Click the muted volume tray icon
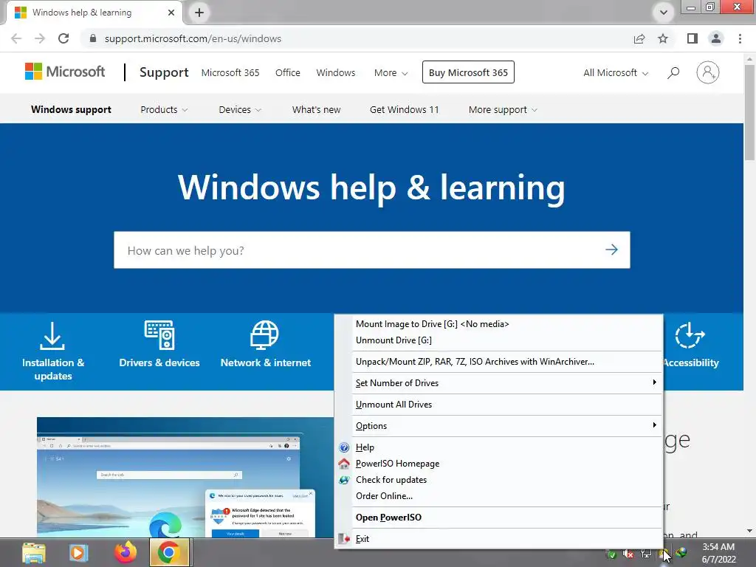Screen dimensions: 756x567 628,554
